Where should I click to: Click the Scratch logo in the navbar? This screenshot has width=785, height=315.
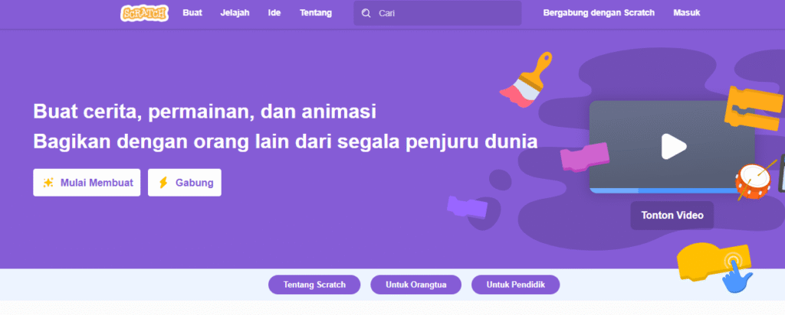pyautogui.click(x=144, y=13)
